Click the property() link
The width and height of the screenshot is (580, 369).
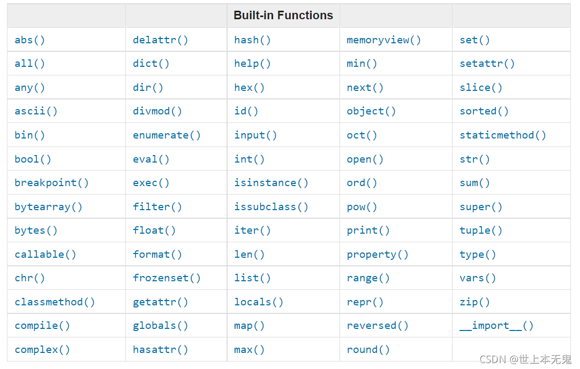tap(378, 255)
